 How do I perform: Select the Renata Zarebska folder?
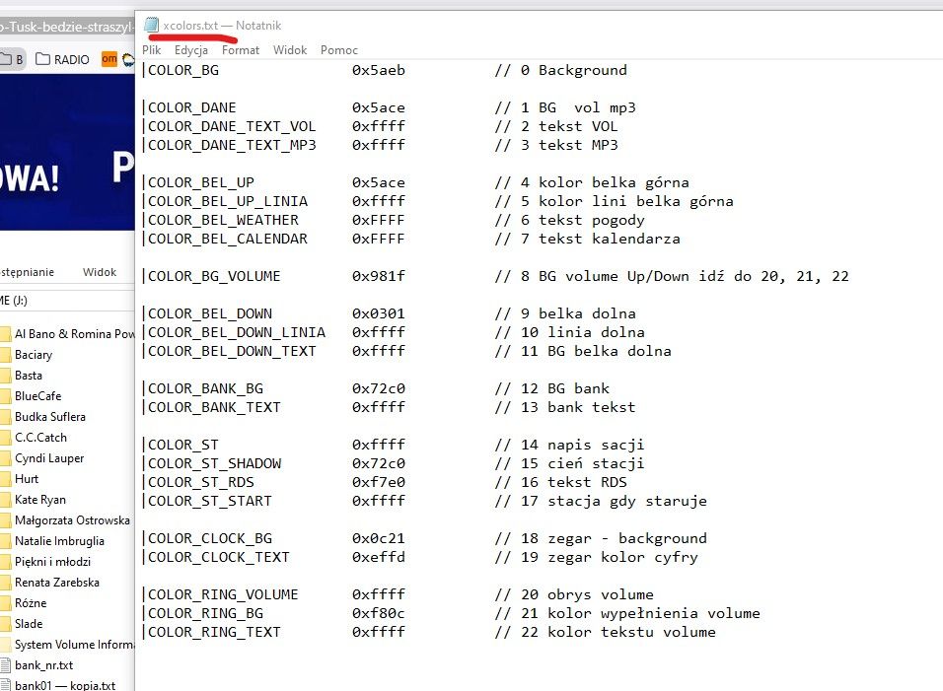click(57, 583)
